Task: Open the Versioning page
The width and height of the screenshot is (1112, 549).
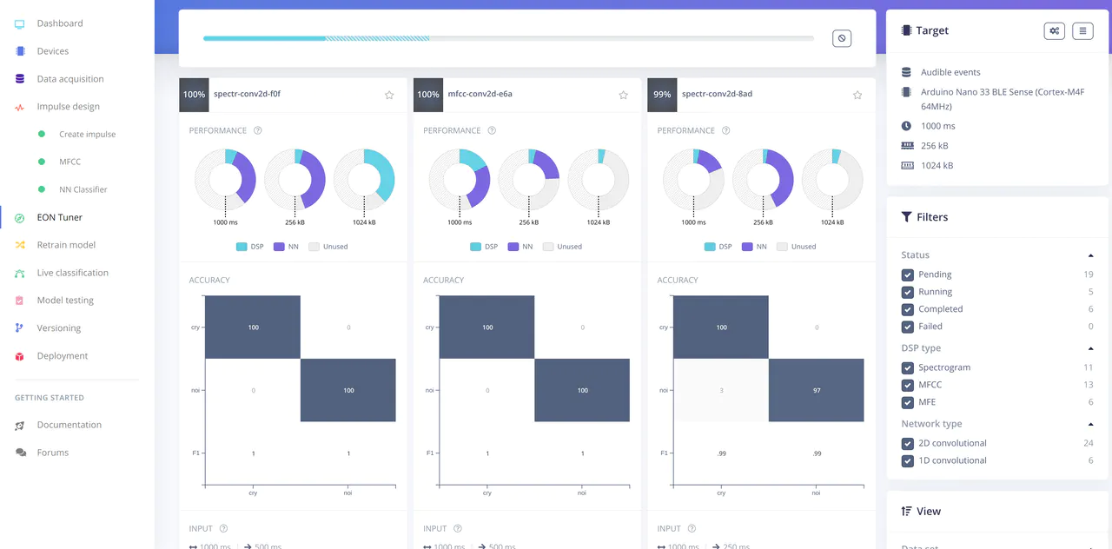Action: pyautogui.click(x=59, y=328)
